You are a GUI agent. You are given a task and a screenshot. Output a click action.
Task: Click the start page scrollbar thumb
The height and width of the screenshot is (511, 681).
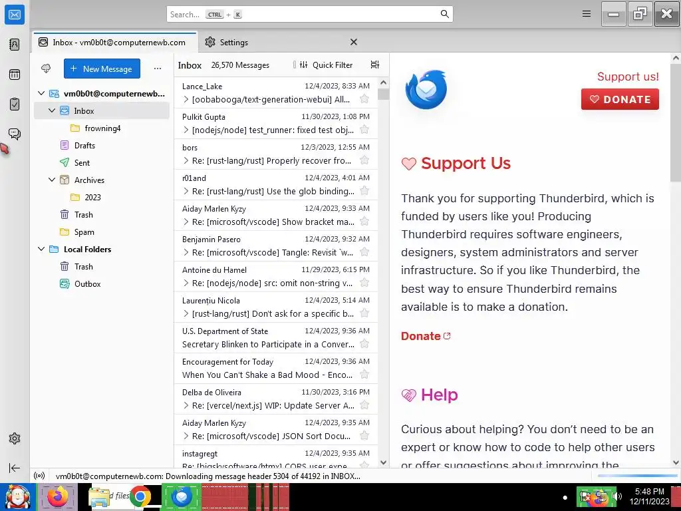676,122
